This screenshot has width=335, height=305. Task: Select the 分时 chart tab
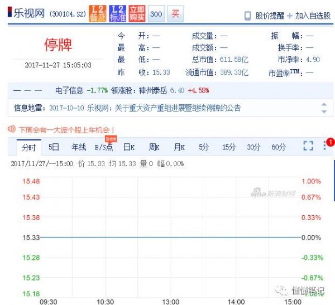click(29, 147)
